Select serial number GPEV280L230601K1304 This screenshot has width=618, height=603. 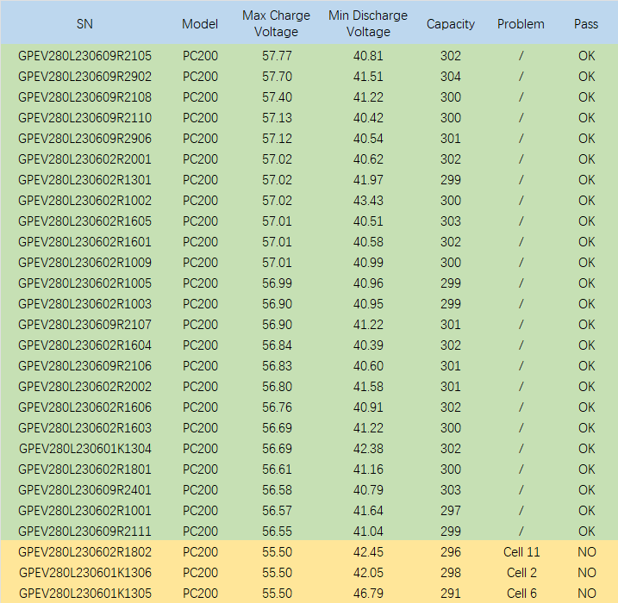[x=84, y=449]
